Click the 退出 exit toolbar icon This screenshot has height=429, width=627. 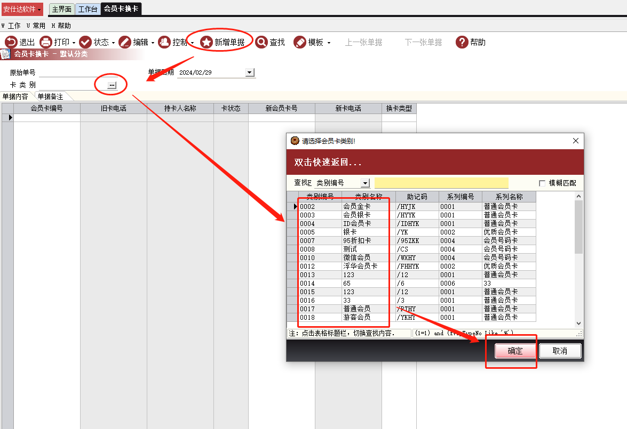click(x=11, y=42)
